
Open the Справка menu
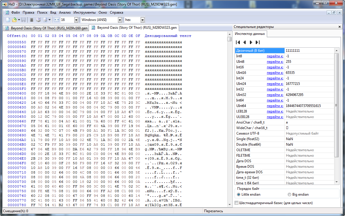coord(116,13)
